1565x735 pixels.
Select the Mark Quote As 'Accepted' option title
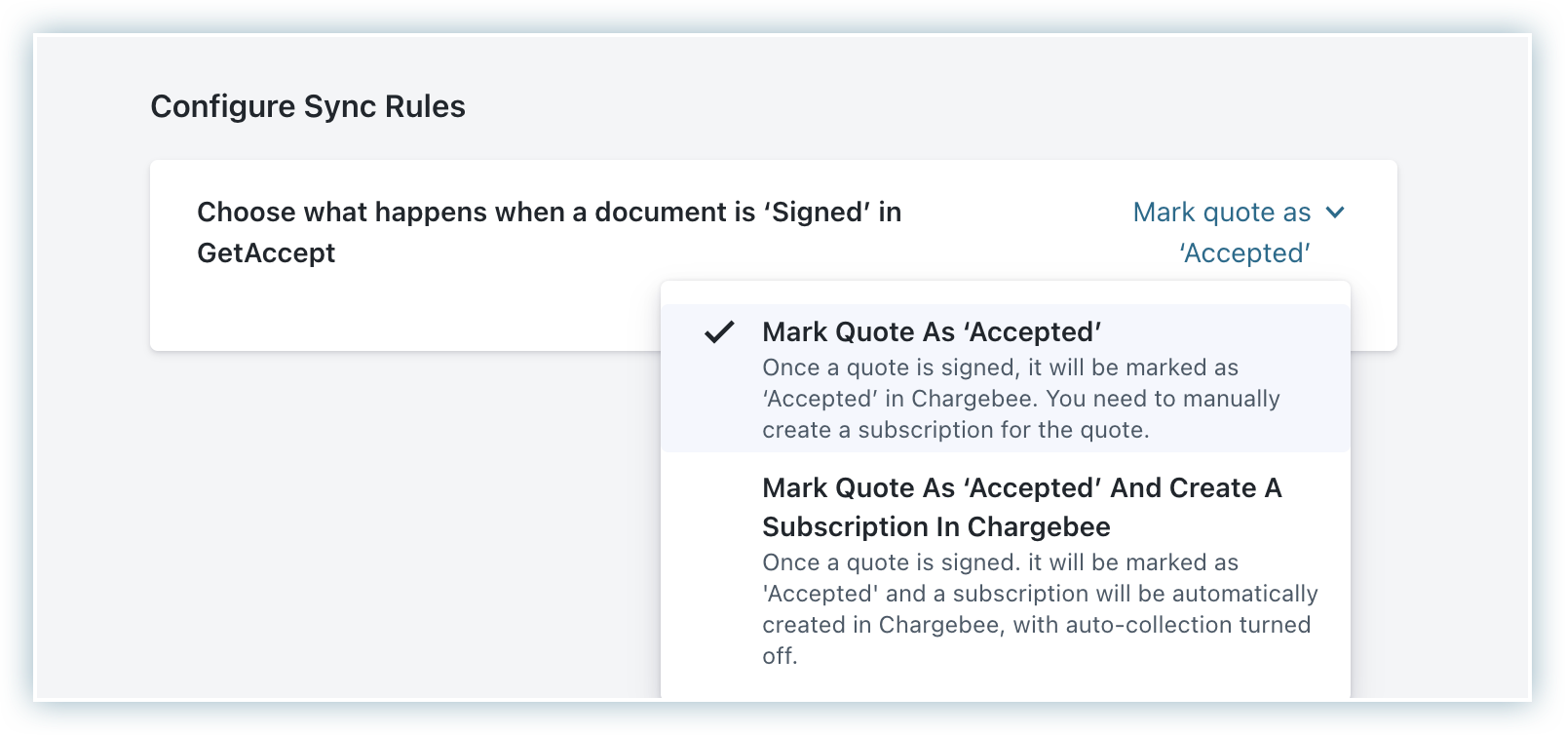[x=931, y=332]
